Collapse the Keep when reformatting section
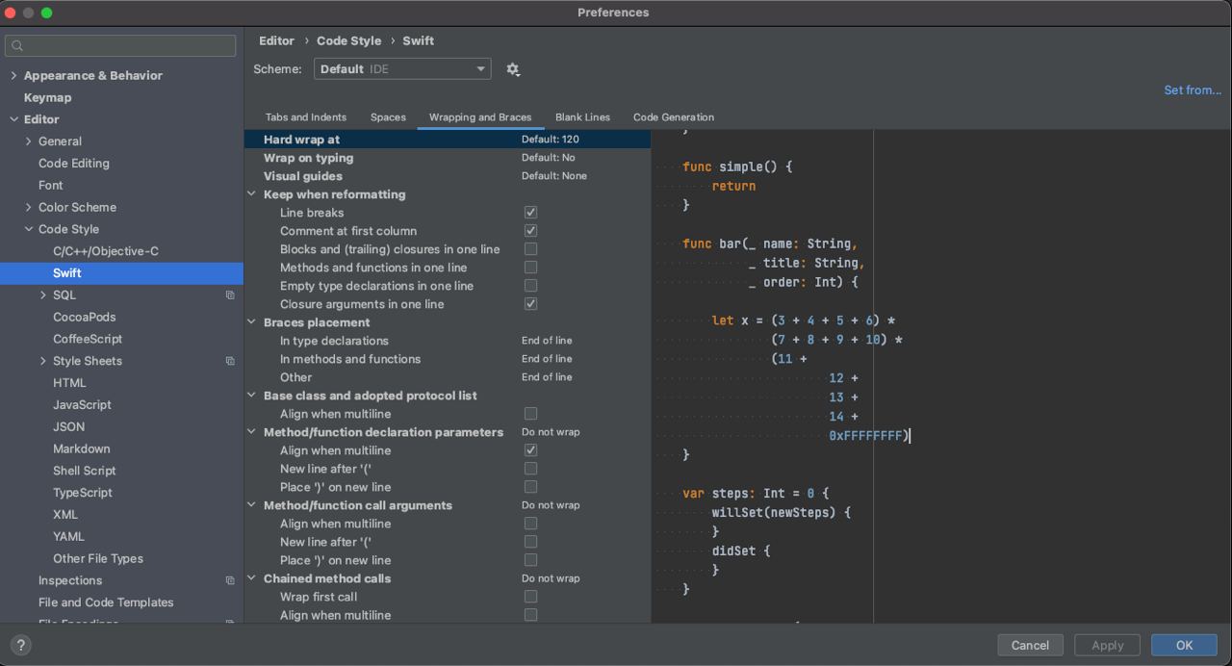 [x=252, y=194]
